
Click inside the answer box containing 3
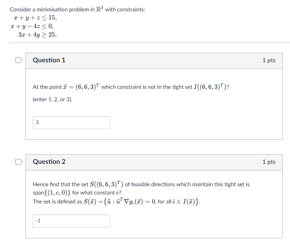coord(71,122)
